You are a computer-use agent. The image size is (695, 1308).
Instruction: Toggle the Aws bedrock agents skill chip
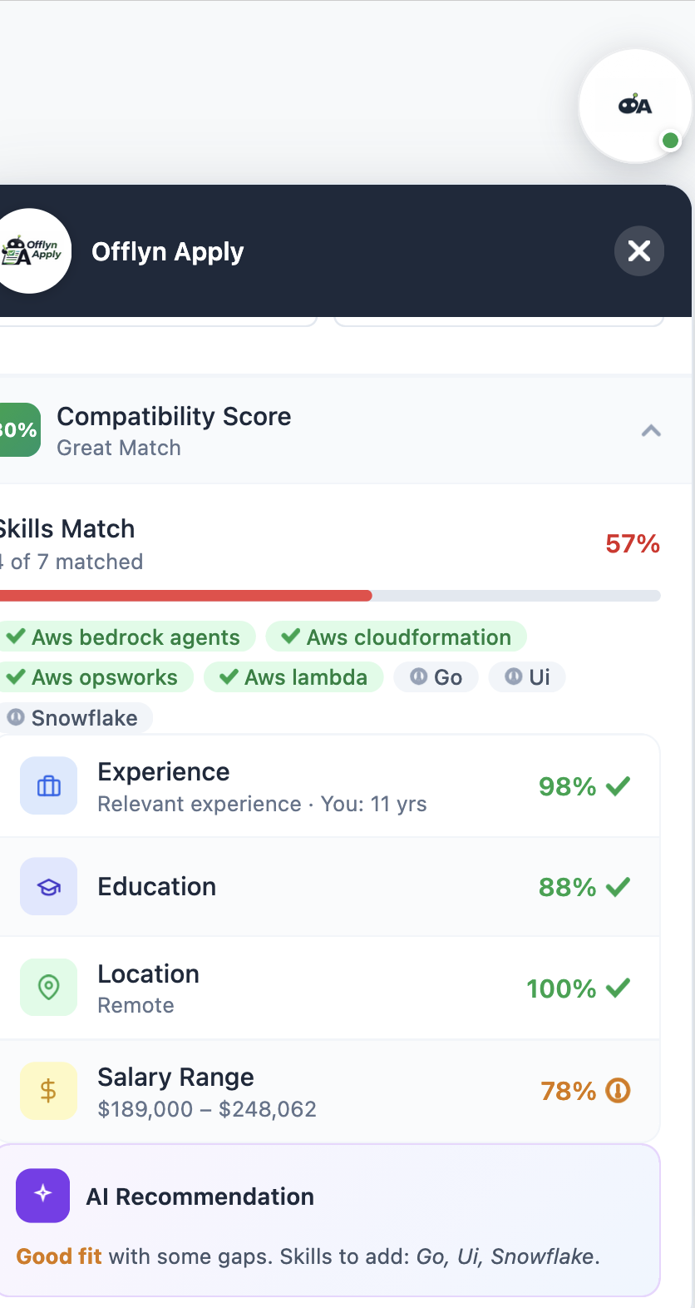(x=126, y=637)
